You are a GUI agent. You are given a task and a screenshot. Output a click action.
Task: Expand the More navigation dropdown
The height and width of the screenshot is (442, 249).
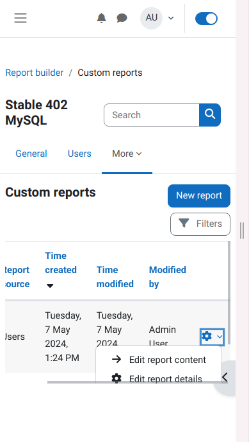pyautogui.click(x=127, y=154)
